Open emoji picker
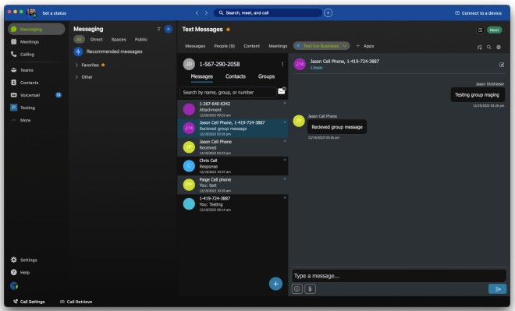515x311 pixels. (297, 289)
